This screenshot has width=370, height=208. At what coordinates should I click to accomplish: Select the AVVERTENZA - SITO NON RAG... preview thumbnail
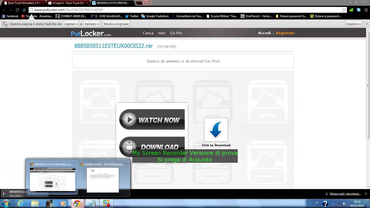(103, 177)
